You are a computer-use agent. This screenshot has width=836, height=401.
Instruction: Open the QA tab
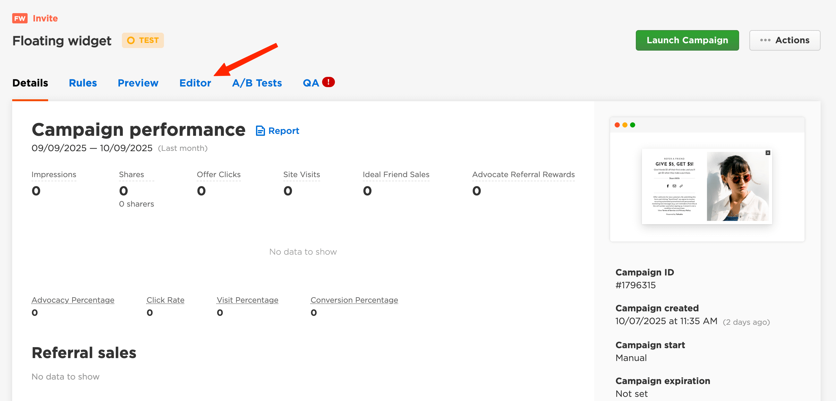click(x=311, y=83)
